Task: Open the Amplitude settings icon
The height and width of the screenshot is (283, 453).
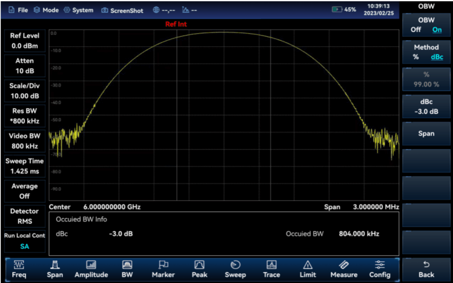Action: click(x=91, y=265)
